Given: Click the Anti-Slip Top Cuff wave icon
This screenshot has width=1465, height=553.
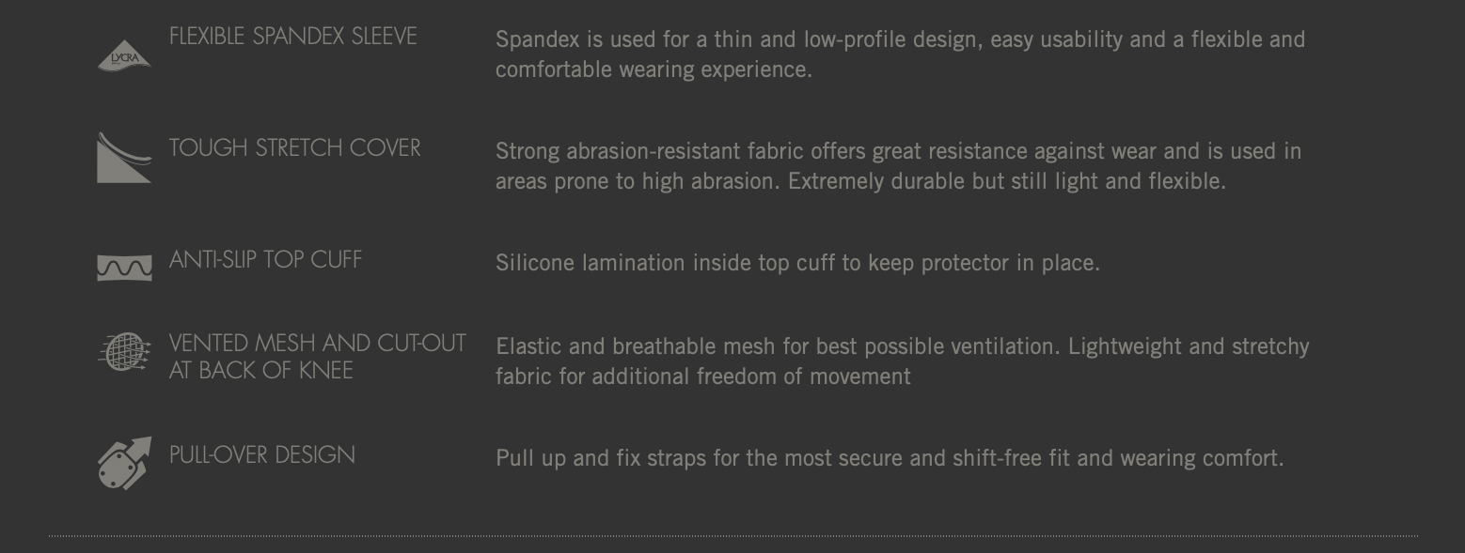Looking at the screenshot, I should point(124,267).
